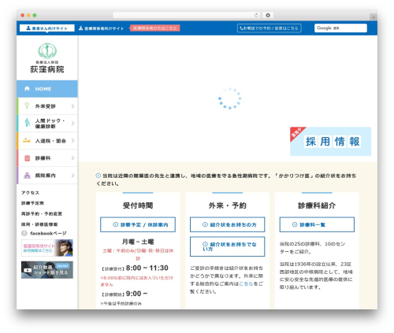Click the 診療予定 / 休診案内 button
Screen dimensions: 394x333
pyautogui.click(x=138, y=224)
